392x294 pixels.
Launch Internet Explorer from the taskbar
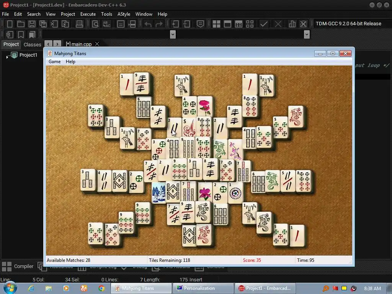[31, 288]
